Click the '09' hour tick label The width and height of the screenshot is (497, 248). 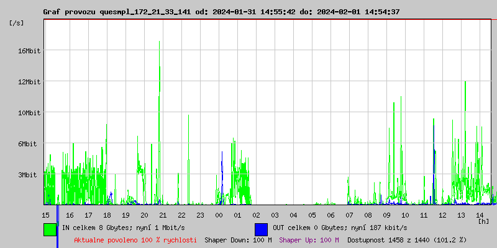(386, 215)
